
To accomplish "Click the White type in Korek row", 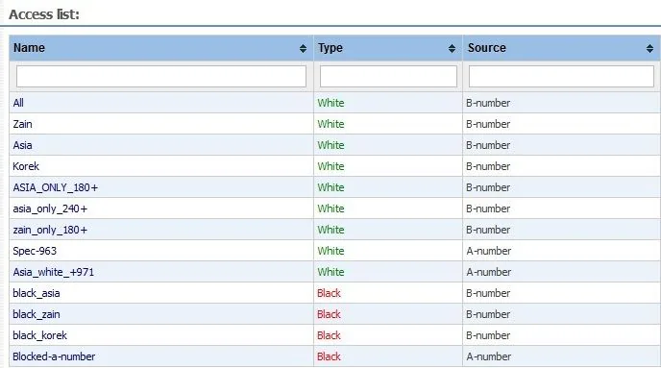I will coord(330,166).
